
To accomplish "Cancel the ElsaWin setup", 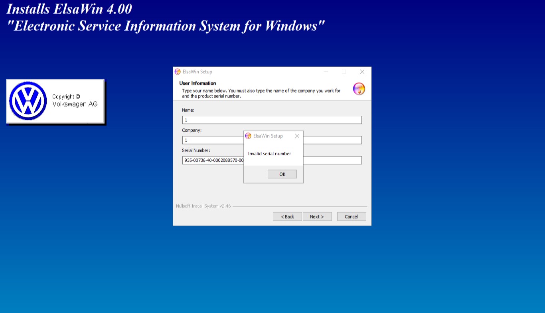I will click(x=351, y=216).
